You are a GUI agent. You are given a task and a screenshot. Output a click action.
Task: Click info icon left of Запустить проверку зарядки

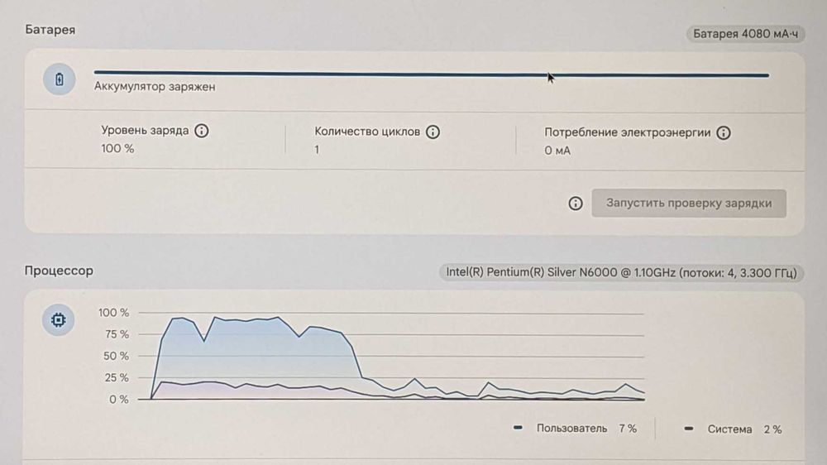576,204
